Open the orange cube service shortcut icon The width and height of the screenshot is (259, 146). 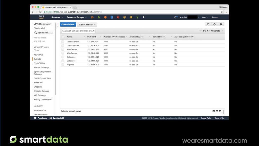105,17
